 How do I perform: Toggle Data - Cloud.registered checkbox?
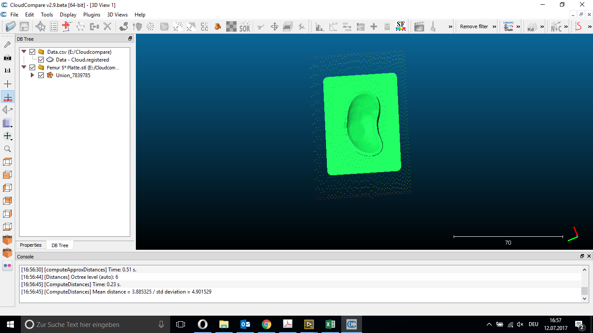click(41, 60)
